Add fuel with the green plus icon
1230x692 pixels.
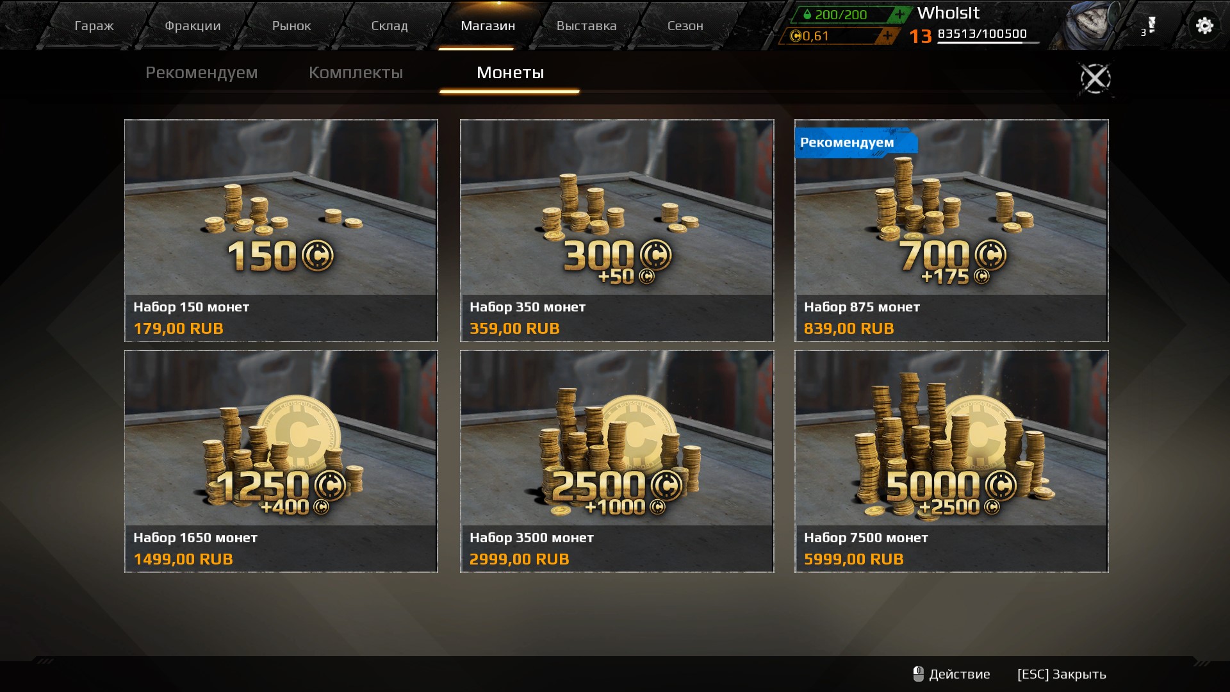point(899,14)
